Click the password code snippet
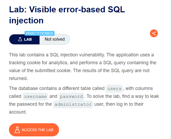The width and height of the screenshot is (171, 139). (71, 97)
